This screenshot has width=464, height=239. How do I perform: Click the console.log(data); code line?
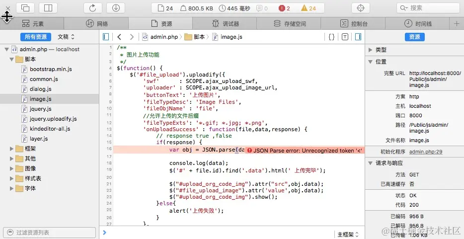(x=199, y=163)
